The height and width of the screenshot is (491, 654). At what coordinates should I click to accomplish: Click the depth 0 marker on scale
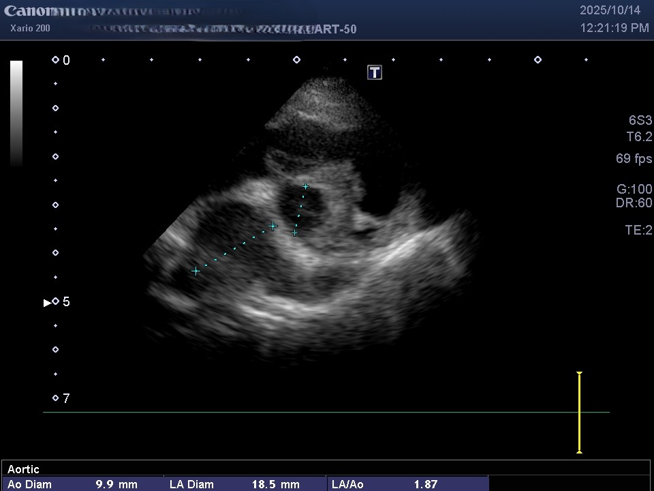pos(56,60)
